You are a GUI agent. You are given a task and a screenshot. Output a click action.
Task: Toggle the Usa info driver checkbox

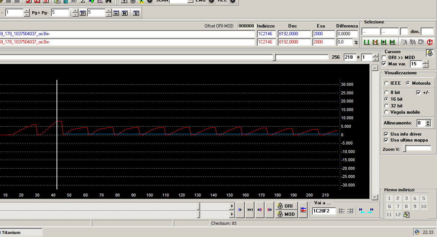(386, 134)
